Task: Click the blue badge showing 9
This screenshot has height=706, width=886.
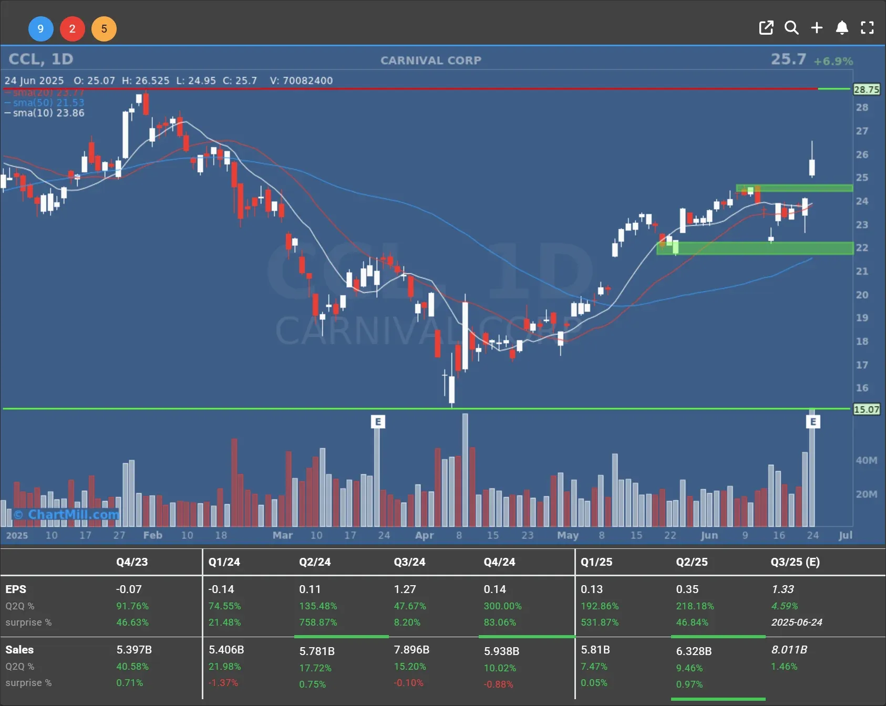Action: [40, 29]
